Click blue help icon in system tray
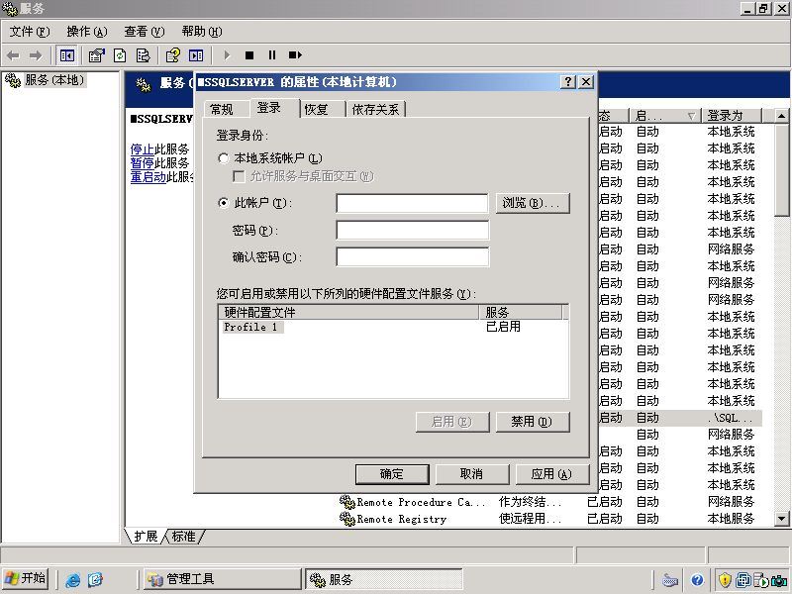Viewport: 792px width, 594px height. (x=698, y=580)
